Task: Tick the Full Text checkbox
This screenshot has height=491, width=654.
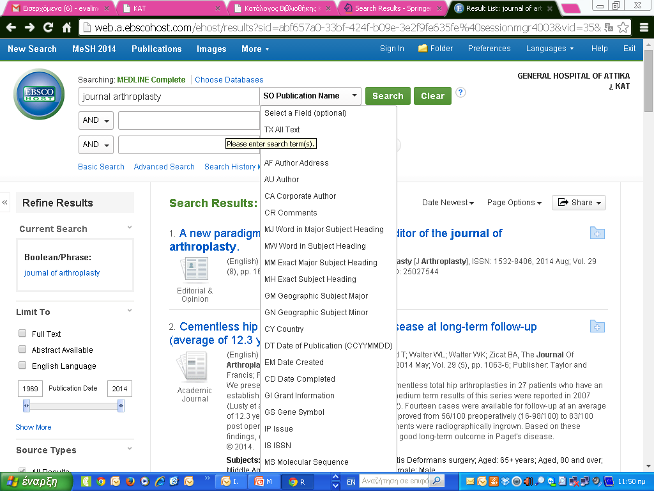Action: point(22,333)
